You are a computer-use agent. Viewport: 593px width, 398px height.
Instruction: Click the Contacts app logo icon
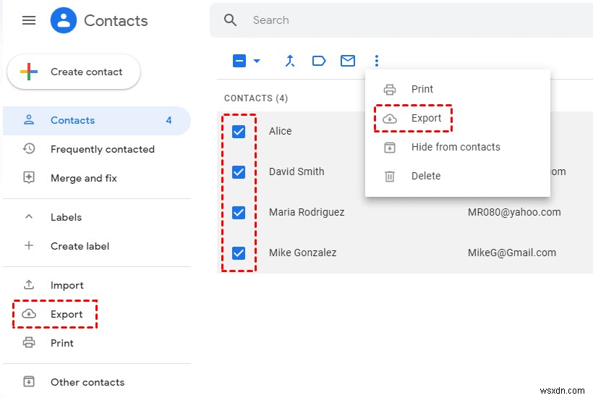(64, 20)
